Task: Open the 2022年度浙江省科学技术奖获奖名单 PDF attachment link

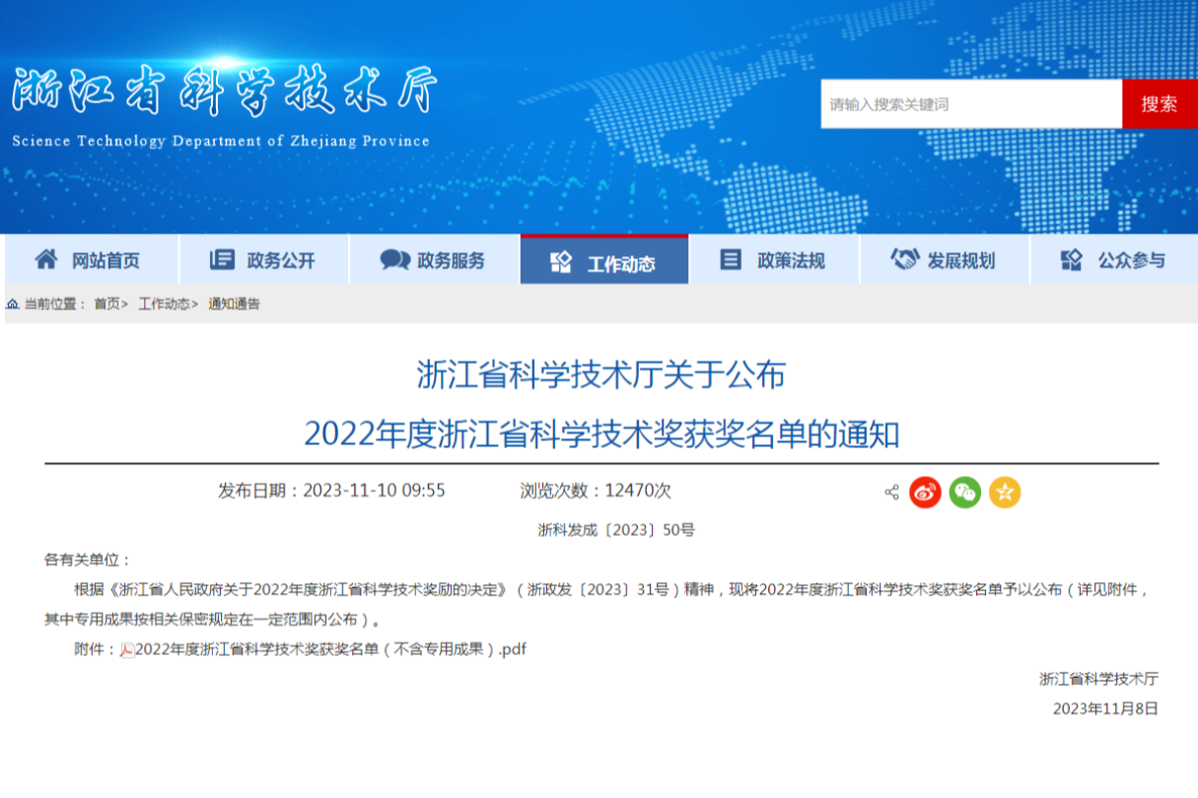Action: pos(330,650)
